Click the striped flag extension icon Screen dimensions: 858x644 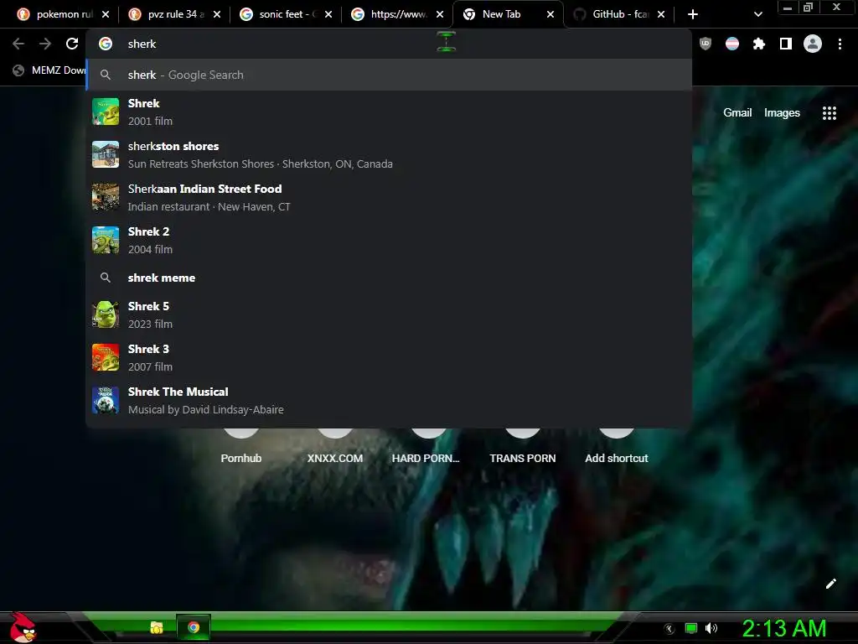732,44
